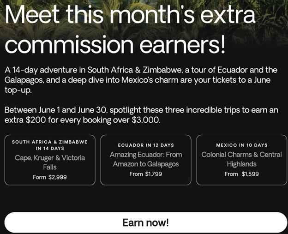The image size is (288, 234).
Task: Click Colonial Charms & Central Highlands title
Action: coord(241,159)
